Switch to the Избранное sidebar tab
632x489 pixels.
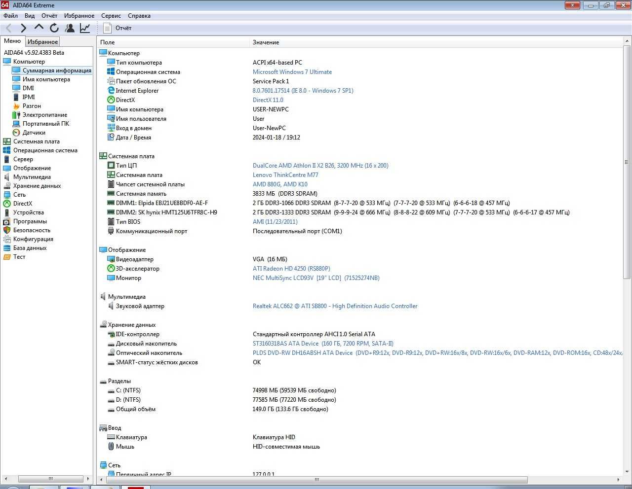pos(42,42)
